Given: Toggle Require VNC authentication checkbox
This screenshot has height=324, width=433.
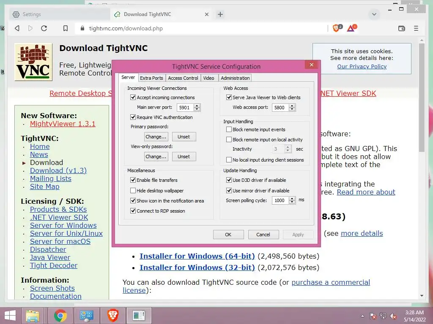Looking at the screenshot, I should tap(133, 117).
